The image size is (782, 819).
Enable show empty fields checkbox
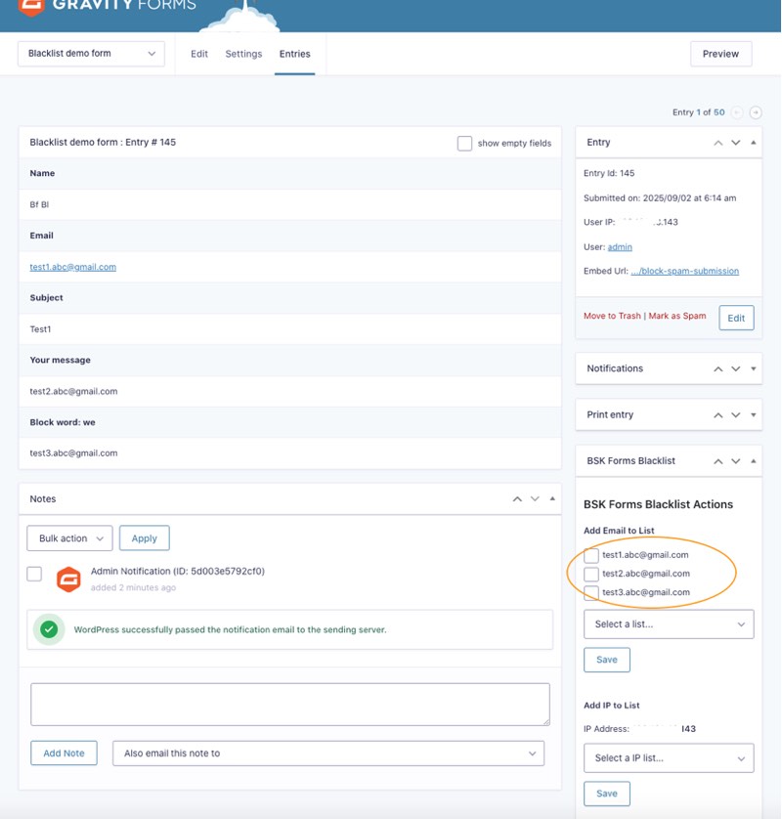pyautogui.click(x=465, y=144)
